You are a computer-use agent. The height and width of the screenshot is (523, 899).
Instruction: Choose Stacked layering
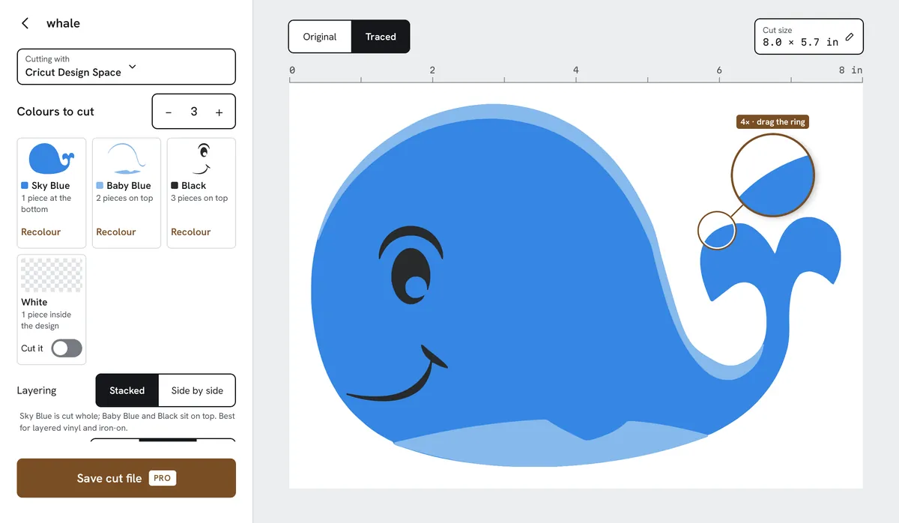click(127, 390)
